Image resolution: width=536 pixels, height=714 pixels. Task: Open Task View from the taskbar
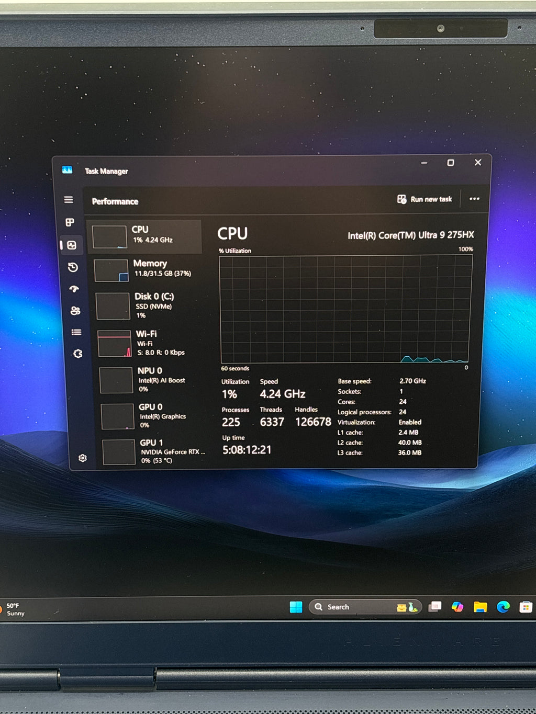(435, 607)
